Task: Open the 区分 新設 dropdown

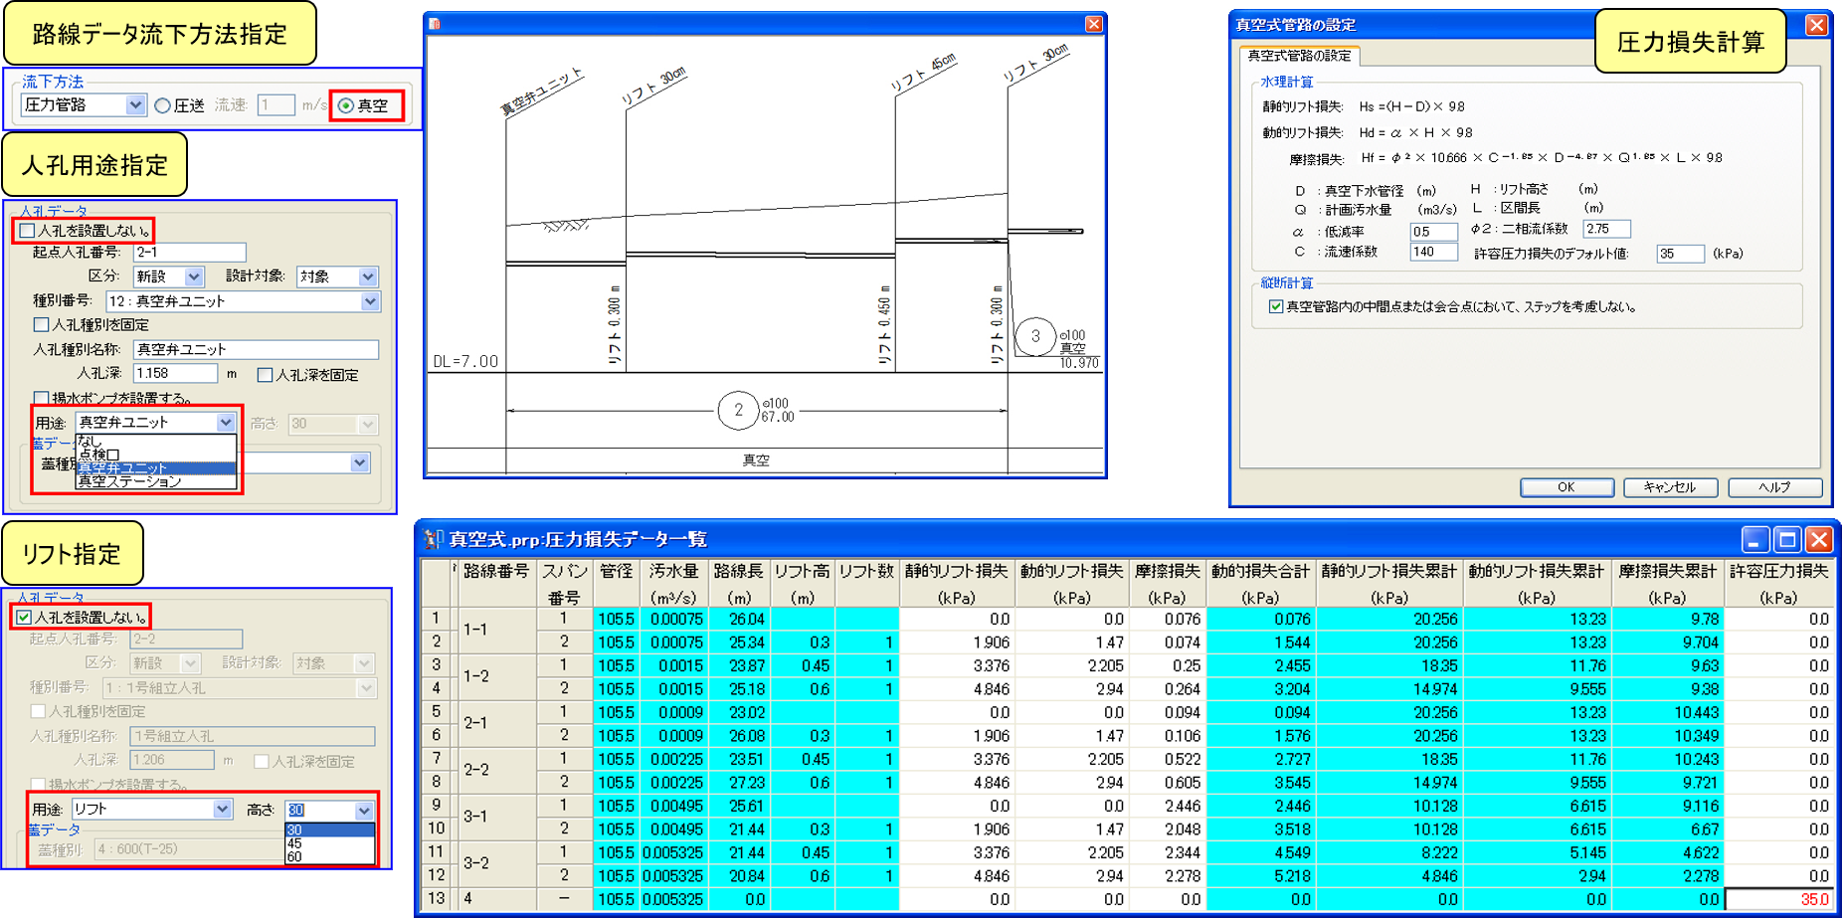Action: [194, 276]
